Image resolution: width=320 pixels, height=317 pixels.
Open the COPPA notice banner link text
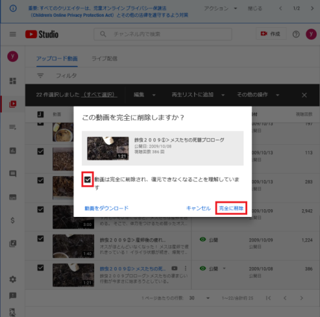[x=108, y=12]
